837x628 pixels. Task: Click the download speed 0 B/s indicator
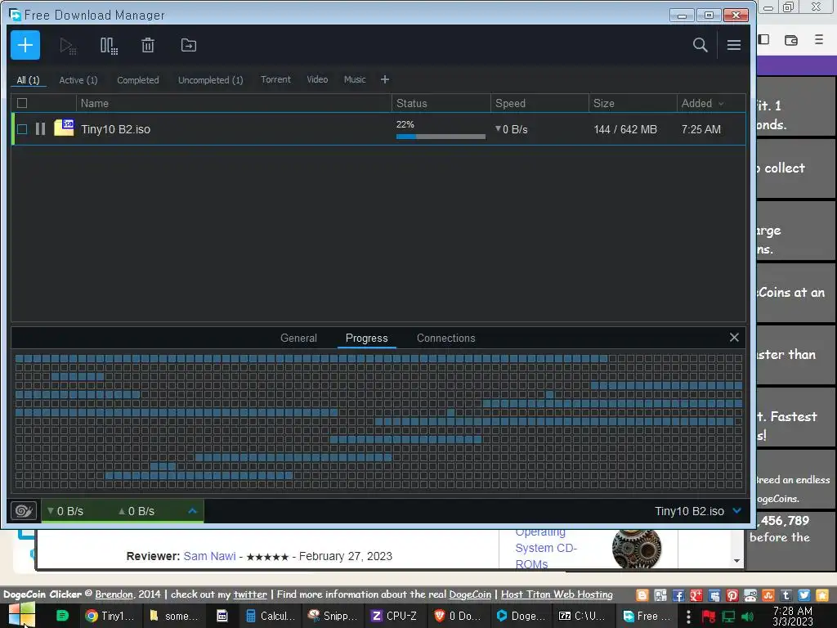tap(65, 511)
